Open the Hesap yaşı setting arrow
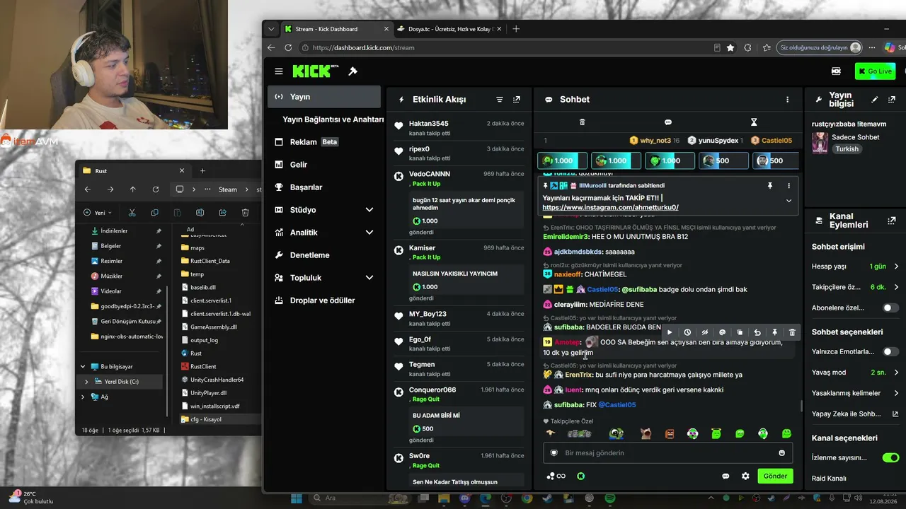 [896, 267]
